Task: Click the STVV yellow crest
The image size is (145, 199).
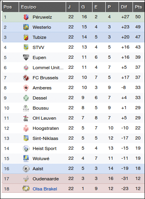Action: 26,47
